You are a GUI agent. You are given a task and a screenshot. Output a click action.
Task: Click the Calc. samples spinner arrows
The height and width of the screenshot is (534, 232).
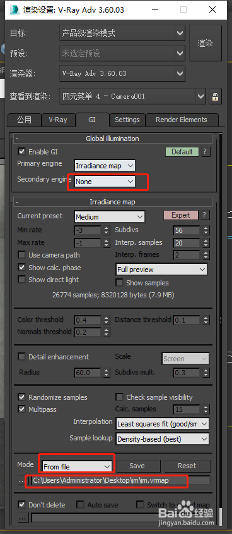[206, 409]
